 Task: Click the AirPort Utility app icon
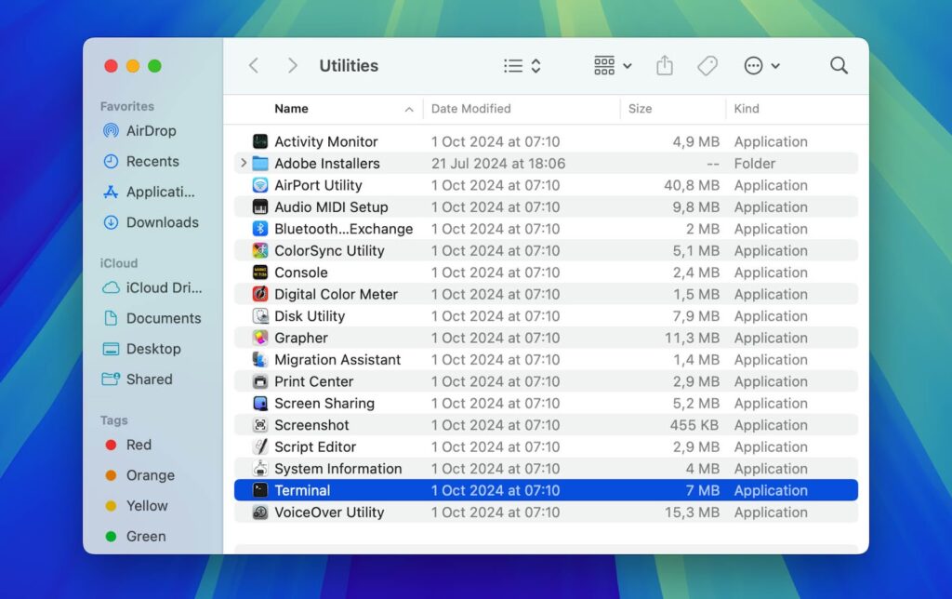click(260, 185)
